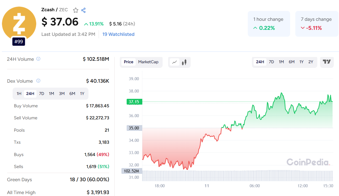Click the Pools count 21
Viewport: 339px width, 196px height.
(107, 130)
